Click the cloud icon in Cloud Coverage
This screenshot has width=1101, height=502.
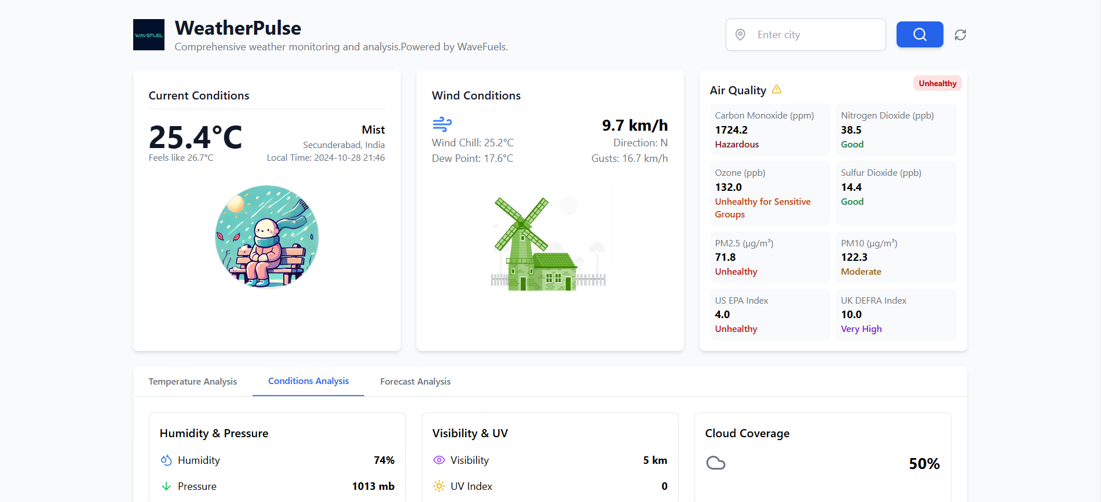pyautogui.click(x=716, y=463)
